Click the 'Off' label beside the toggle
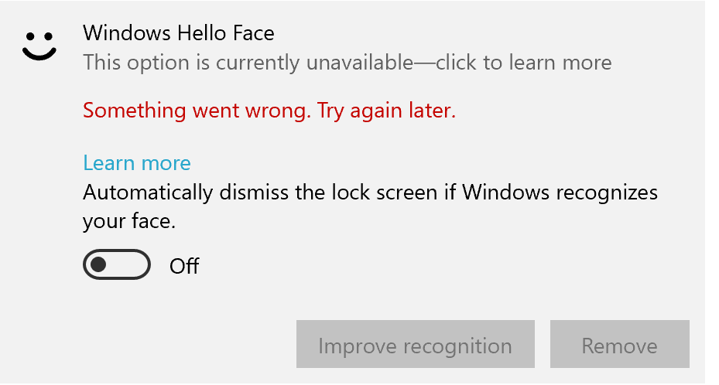 [x=184, y=266]
